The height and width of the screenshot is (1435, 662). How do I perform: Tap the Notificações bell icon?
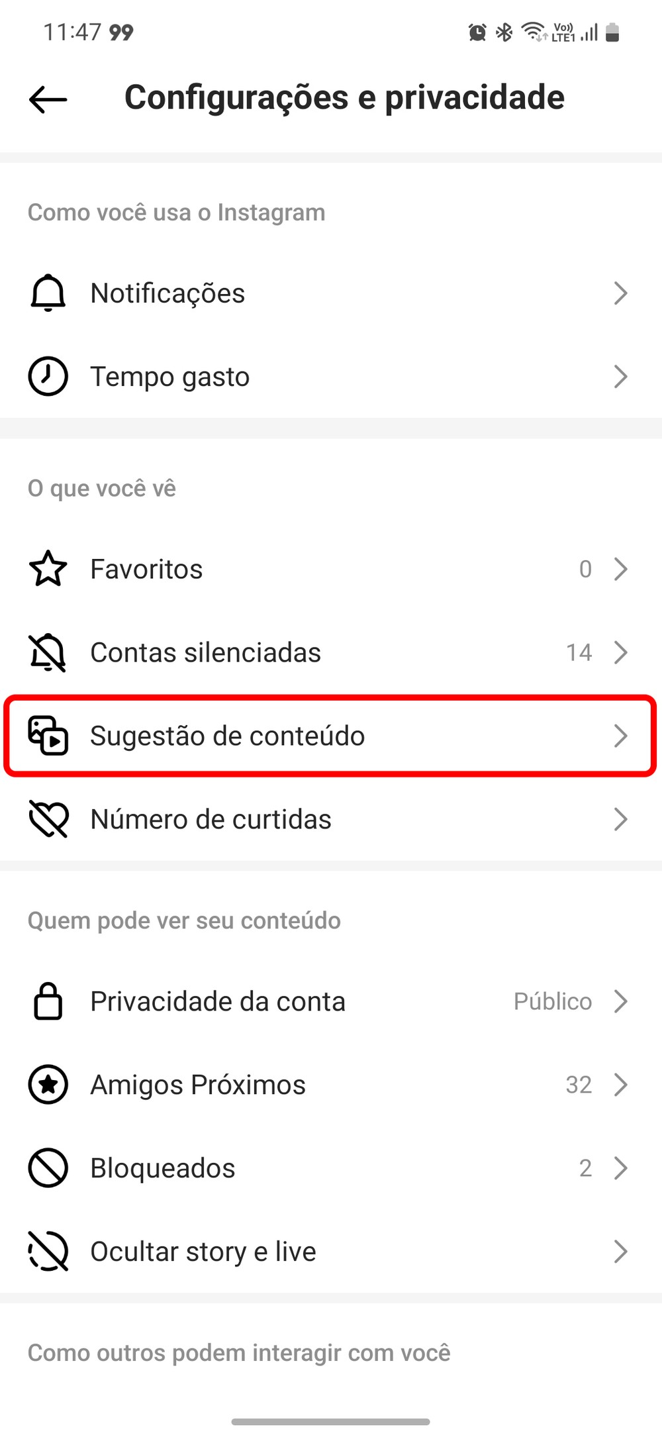[x=48, y=293]
